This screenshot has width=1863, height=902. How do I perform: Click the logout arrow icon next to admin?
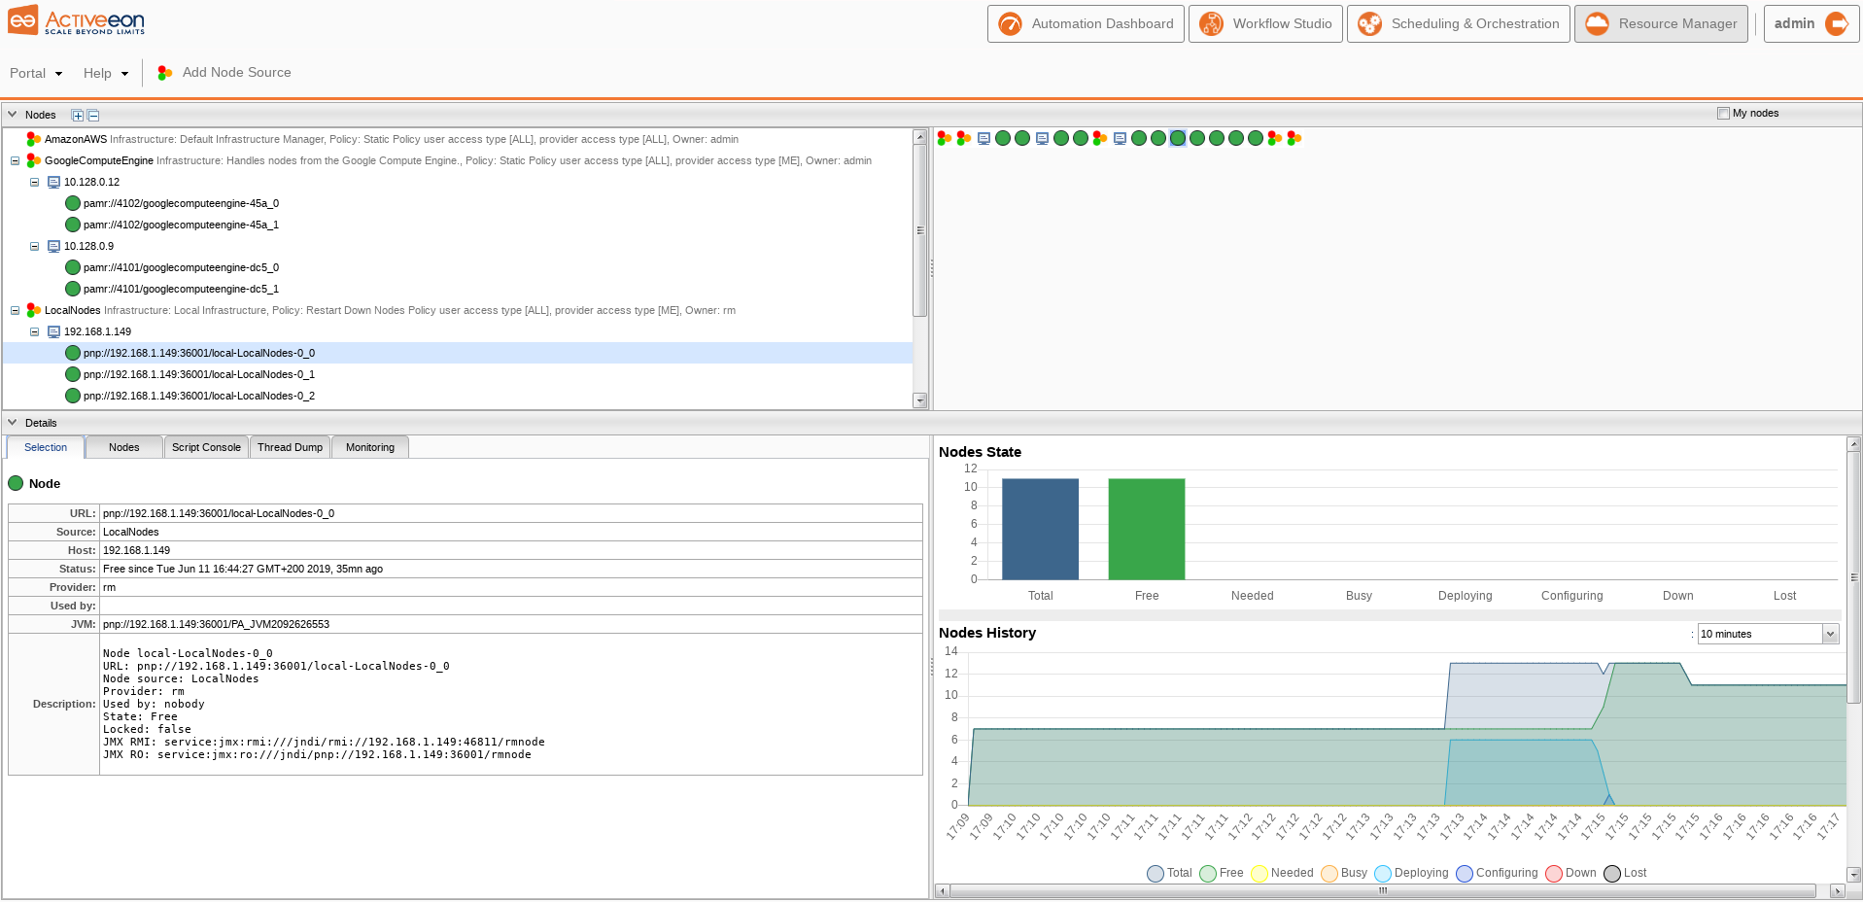[1837, 23]
